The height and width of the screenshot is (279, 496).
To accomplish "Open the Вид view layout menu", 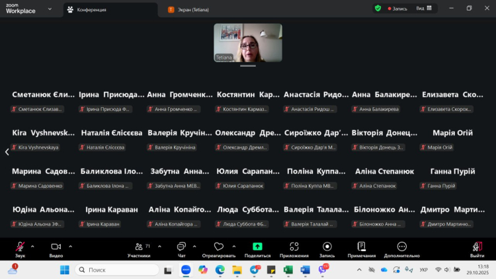I will (x=424, y=9).
